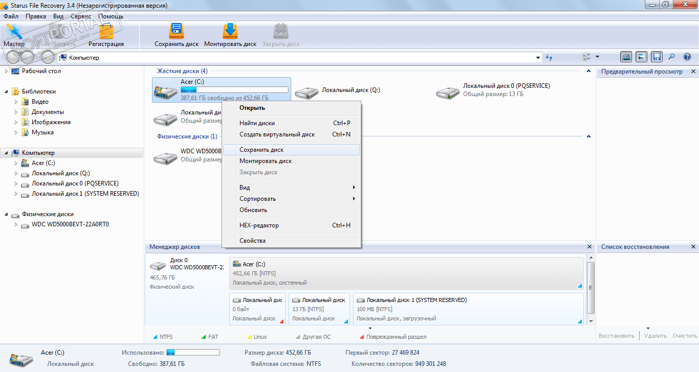
Task: Click the Монтировать диск toolbar icon
Action: [230, 32]
